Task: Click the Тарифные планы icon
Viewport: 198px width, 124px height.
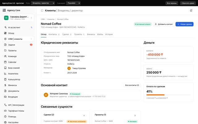Action: point(5,111)
